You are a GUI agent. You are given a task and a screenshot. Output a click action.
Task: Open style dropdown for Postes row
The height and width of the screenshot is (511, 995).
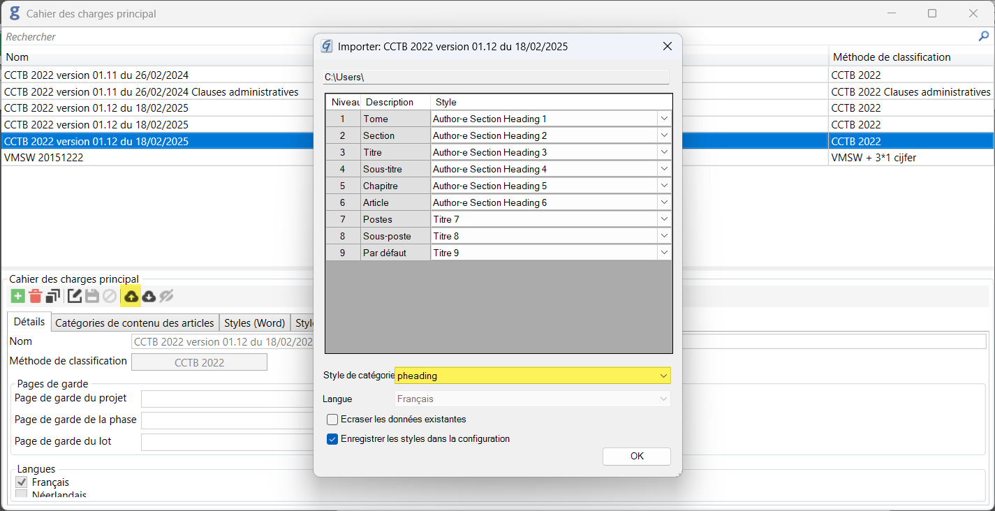tap(664, 219)
